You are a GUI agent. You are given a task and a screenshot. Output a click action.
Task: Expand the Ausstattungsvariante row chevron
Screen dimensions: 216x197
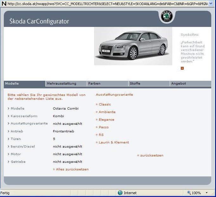click(x=9, y=124)
